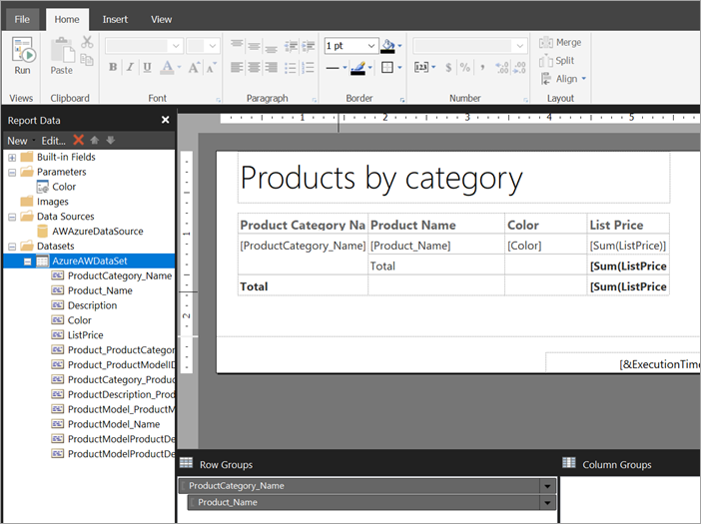701x524 pixels.
Task: Expand the Built-in Fields folder
Action: (x=12, y=158)
